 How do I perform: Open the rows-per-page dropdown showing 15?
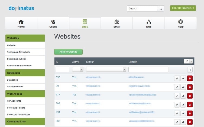click(188, 61)
